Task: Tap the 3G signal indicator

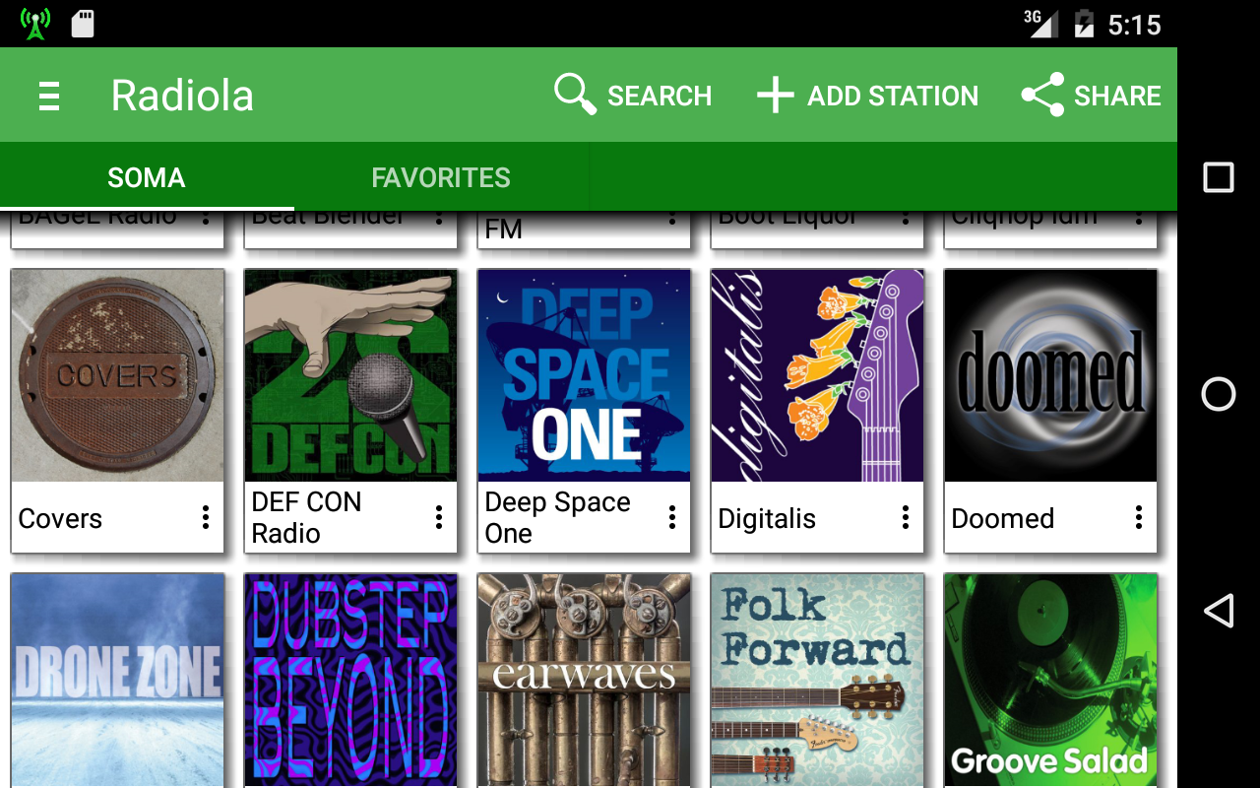Action: (1040, 23)
